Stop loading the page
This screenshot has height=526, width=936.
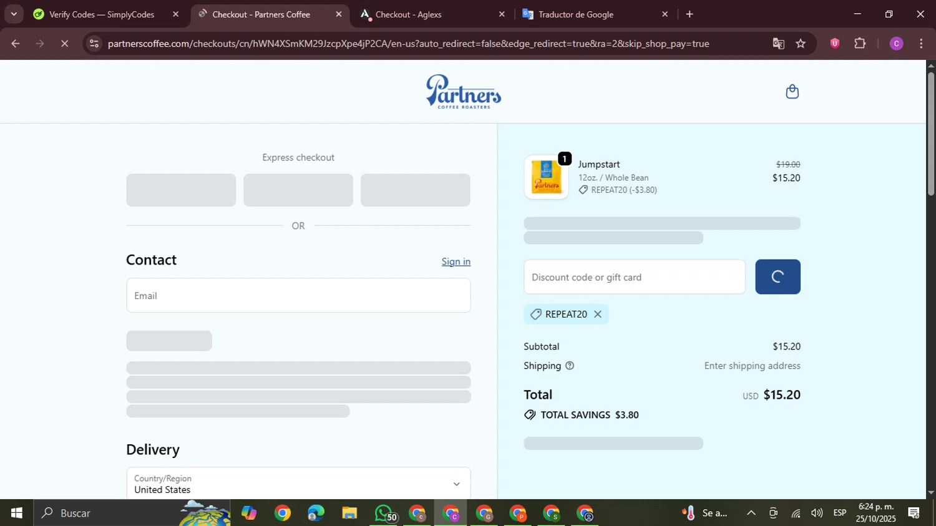coord(64,44)
